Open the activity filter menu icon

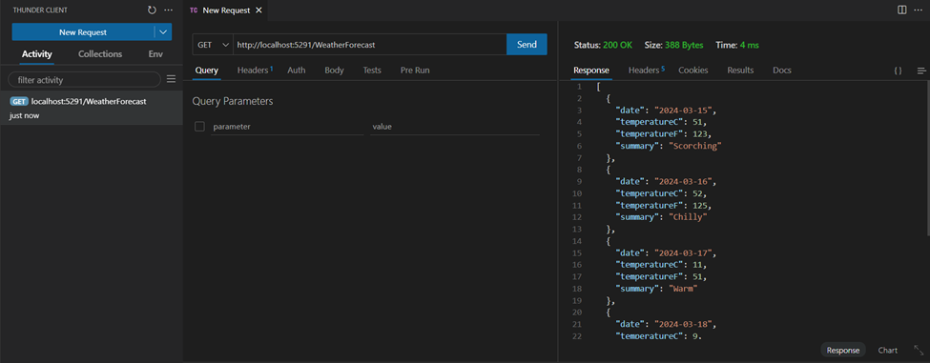click(172, 79)
